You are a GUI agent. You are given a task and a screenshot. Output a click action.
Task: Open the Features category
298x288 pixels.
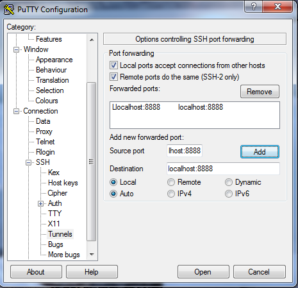[x=49, y=39]
